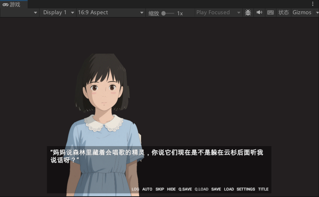Click the gamepad icon on game tab
The height and width of the screenshot is (197, 319).
tap(5, 5)
